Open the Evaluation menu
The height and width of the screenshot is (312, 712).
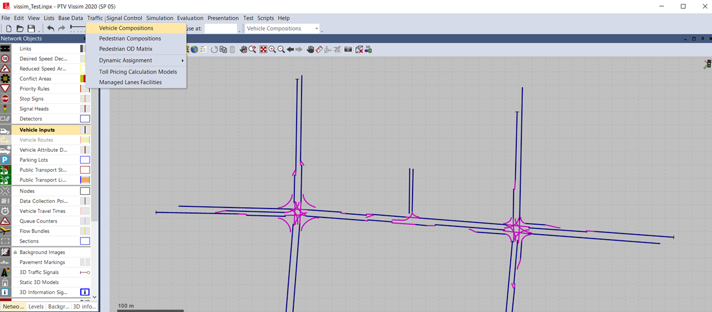[x=190, y=18]
